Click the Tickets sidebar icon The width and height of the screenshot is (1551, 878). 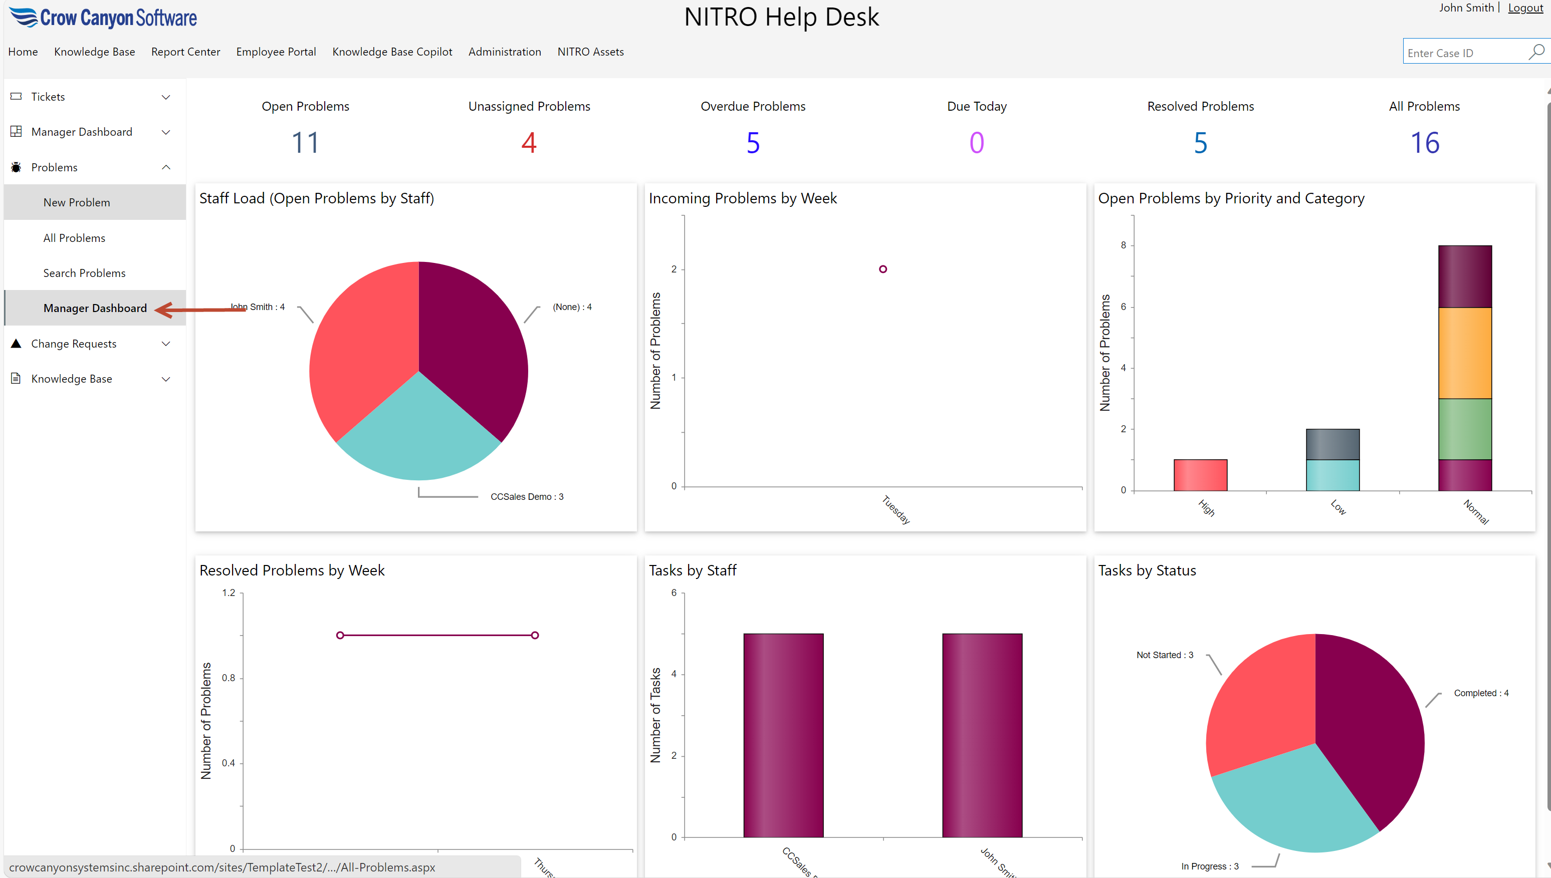click(x=17, y=97)
